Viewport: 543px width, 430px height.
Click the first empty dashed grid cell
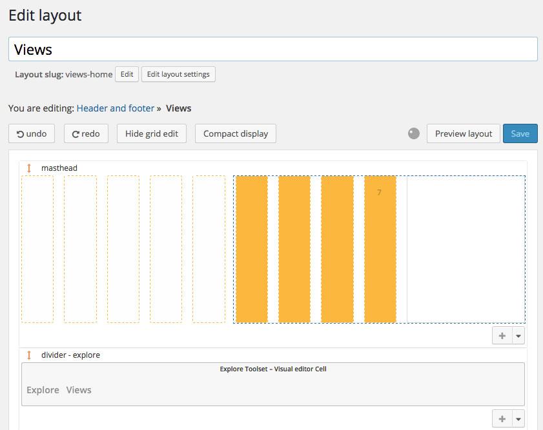[x=37, y=248]
